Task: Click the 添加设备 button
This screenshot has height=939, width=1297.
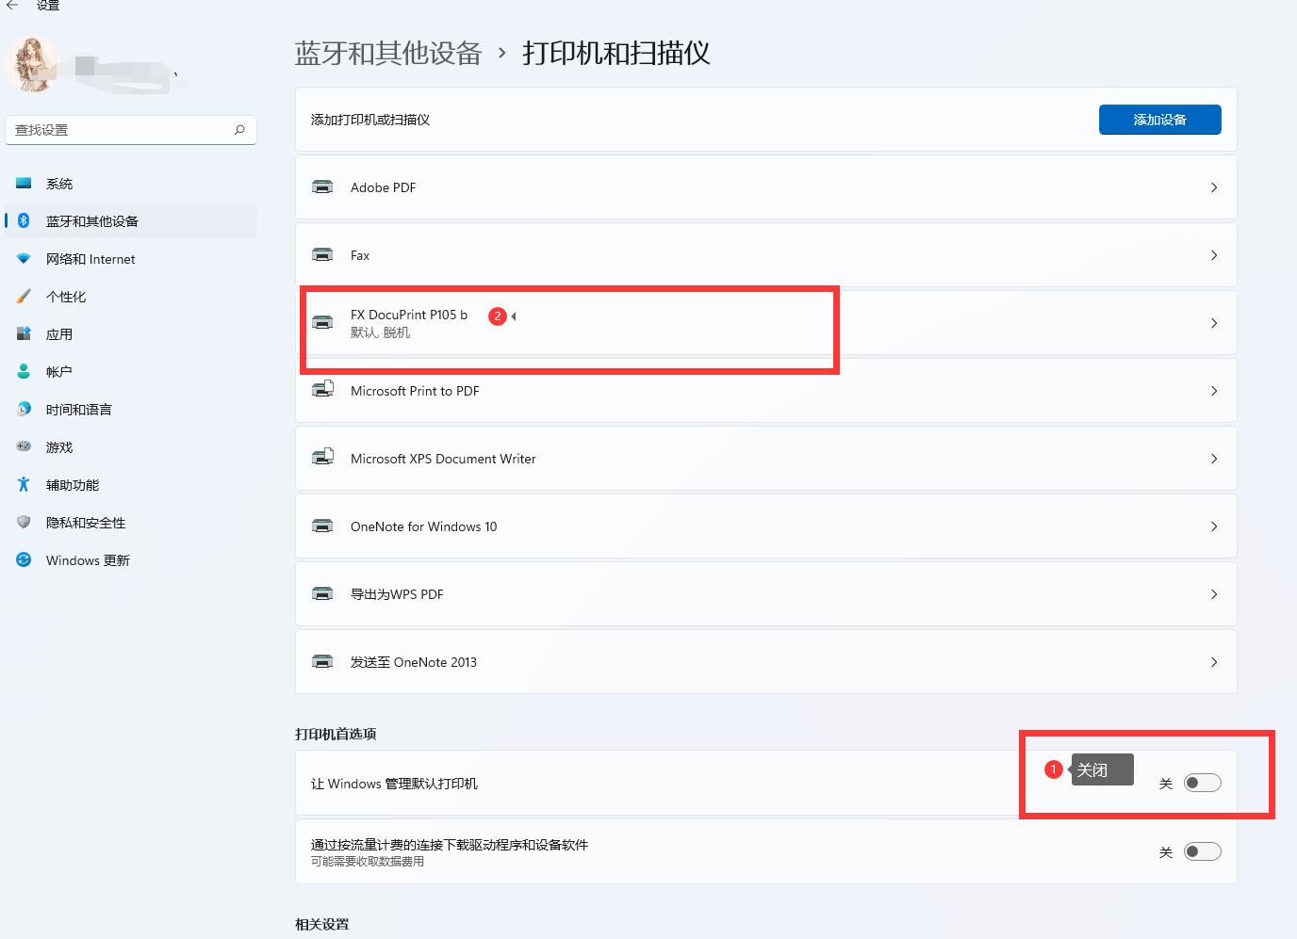Action: point(1159,120)
